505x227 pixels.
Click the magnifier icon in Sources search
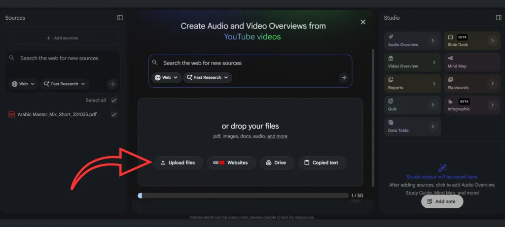pos(12,58)
